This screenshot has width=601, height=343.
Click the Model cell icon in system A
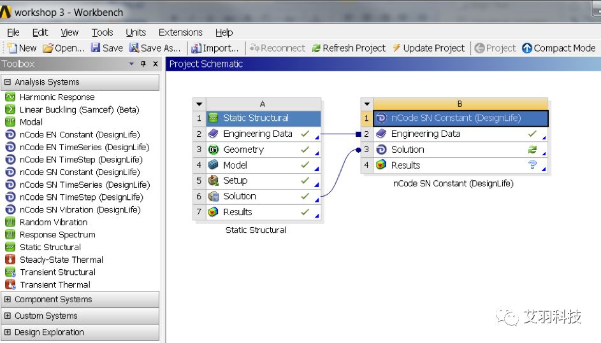point(213,165)
